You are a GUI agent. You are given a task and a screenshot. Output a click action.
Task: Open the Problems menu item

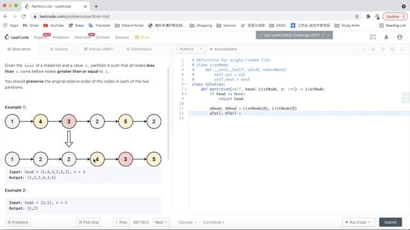61,37
